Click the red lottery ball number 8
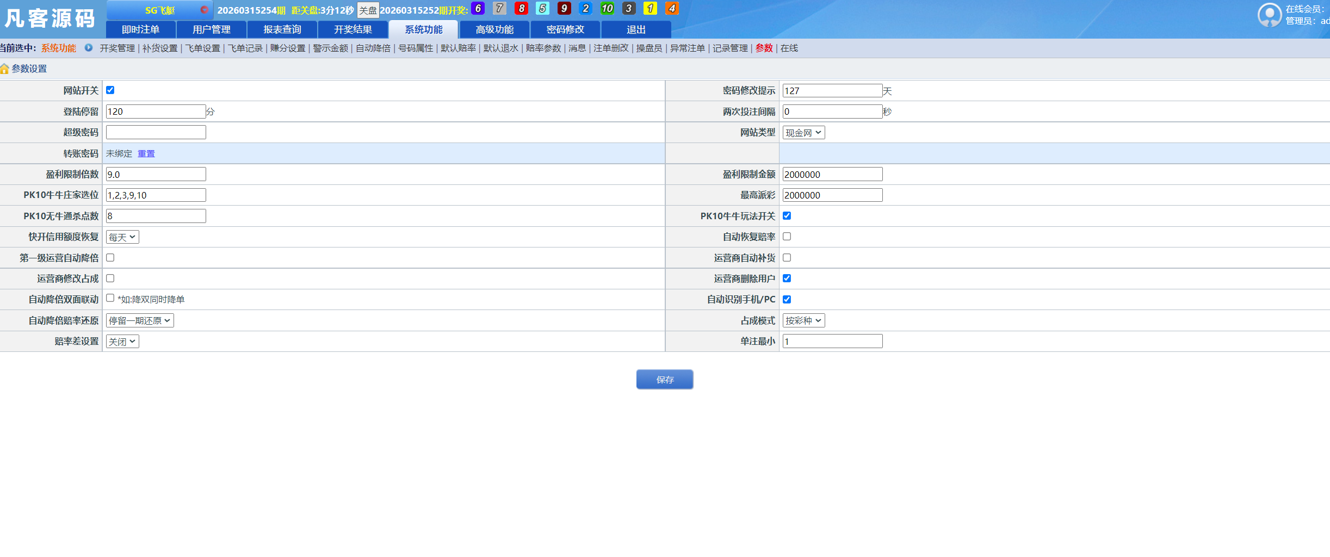The height and width of the screenshot is (557, 1330). click(x=521, y=9)
